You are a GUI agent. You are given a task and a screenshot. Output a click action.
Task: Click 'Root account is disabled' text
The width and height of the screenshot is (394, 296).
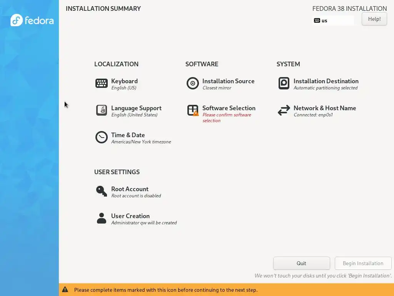click(x=136, y=195)
